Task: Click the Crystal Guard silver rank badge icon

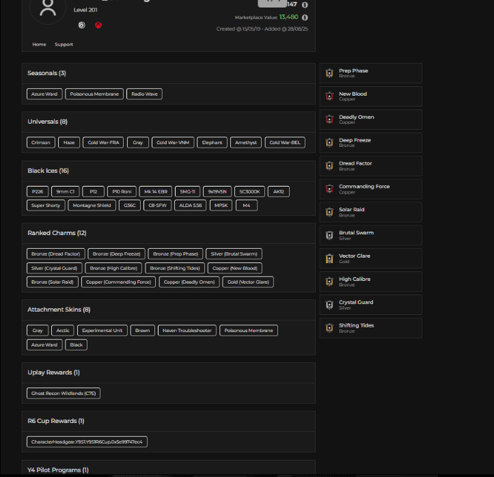Action: pyautogui.click(x=329, y=305)
